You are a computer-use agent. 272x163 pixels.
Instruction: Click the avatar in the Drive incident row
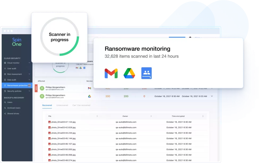(42, 96)
